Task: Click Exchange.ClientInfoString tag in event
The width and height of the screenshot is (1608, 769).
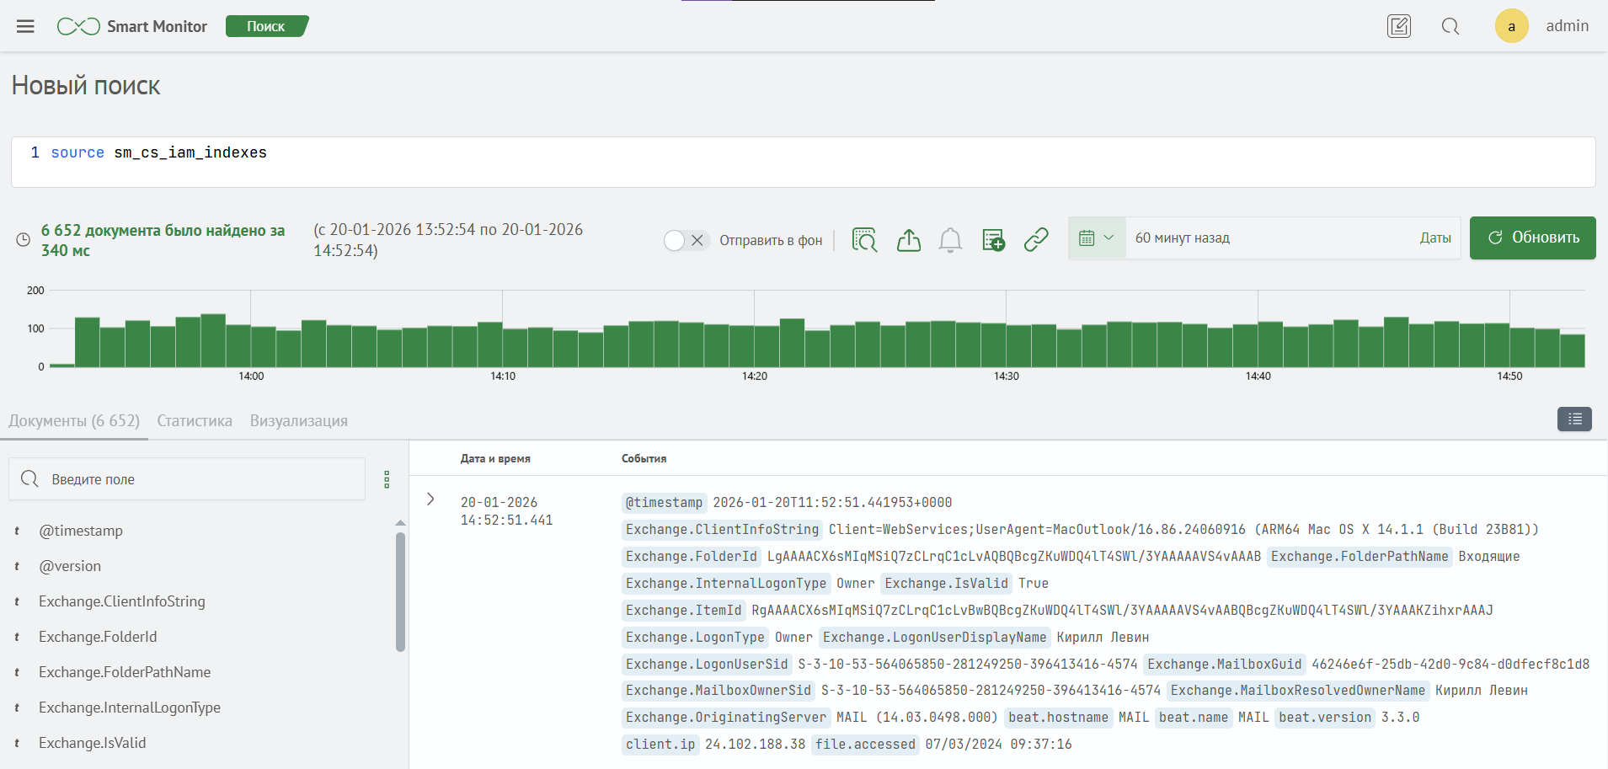Action: tap(722, 530)
